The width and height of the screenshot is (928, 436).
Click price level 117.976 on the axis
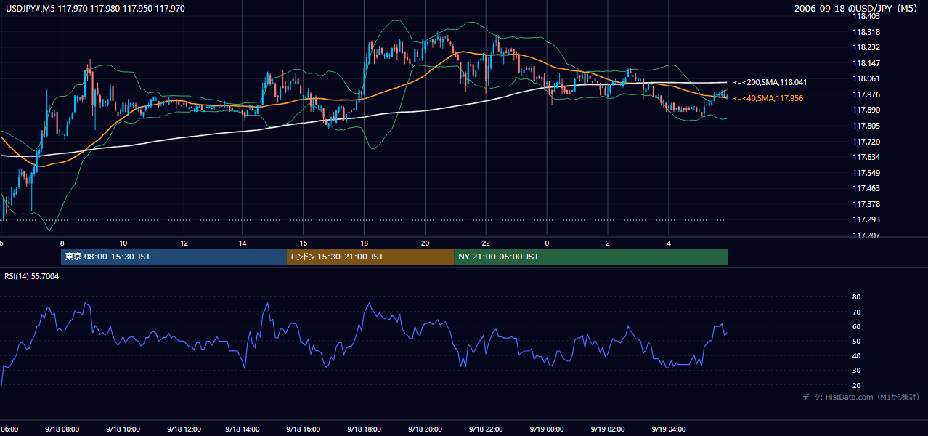[x=866, y=94]
